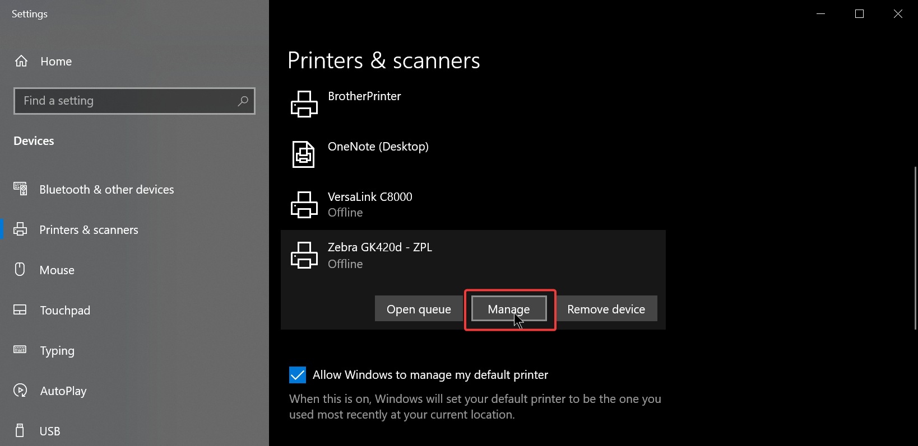Maximize the Settings window
This screenshot has width=918, height=446.
(x=859, y=13)
